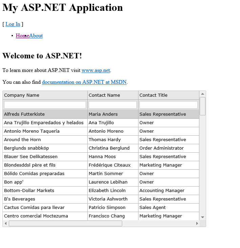Select the Bon app' cell
240x248 pixels.
coord(45,182)
